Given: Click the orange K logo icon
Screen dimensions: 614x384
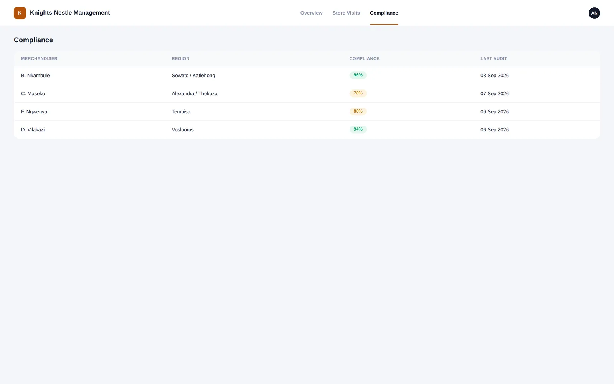Looking at the screenshot, I should [x=20, y=13].
